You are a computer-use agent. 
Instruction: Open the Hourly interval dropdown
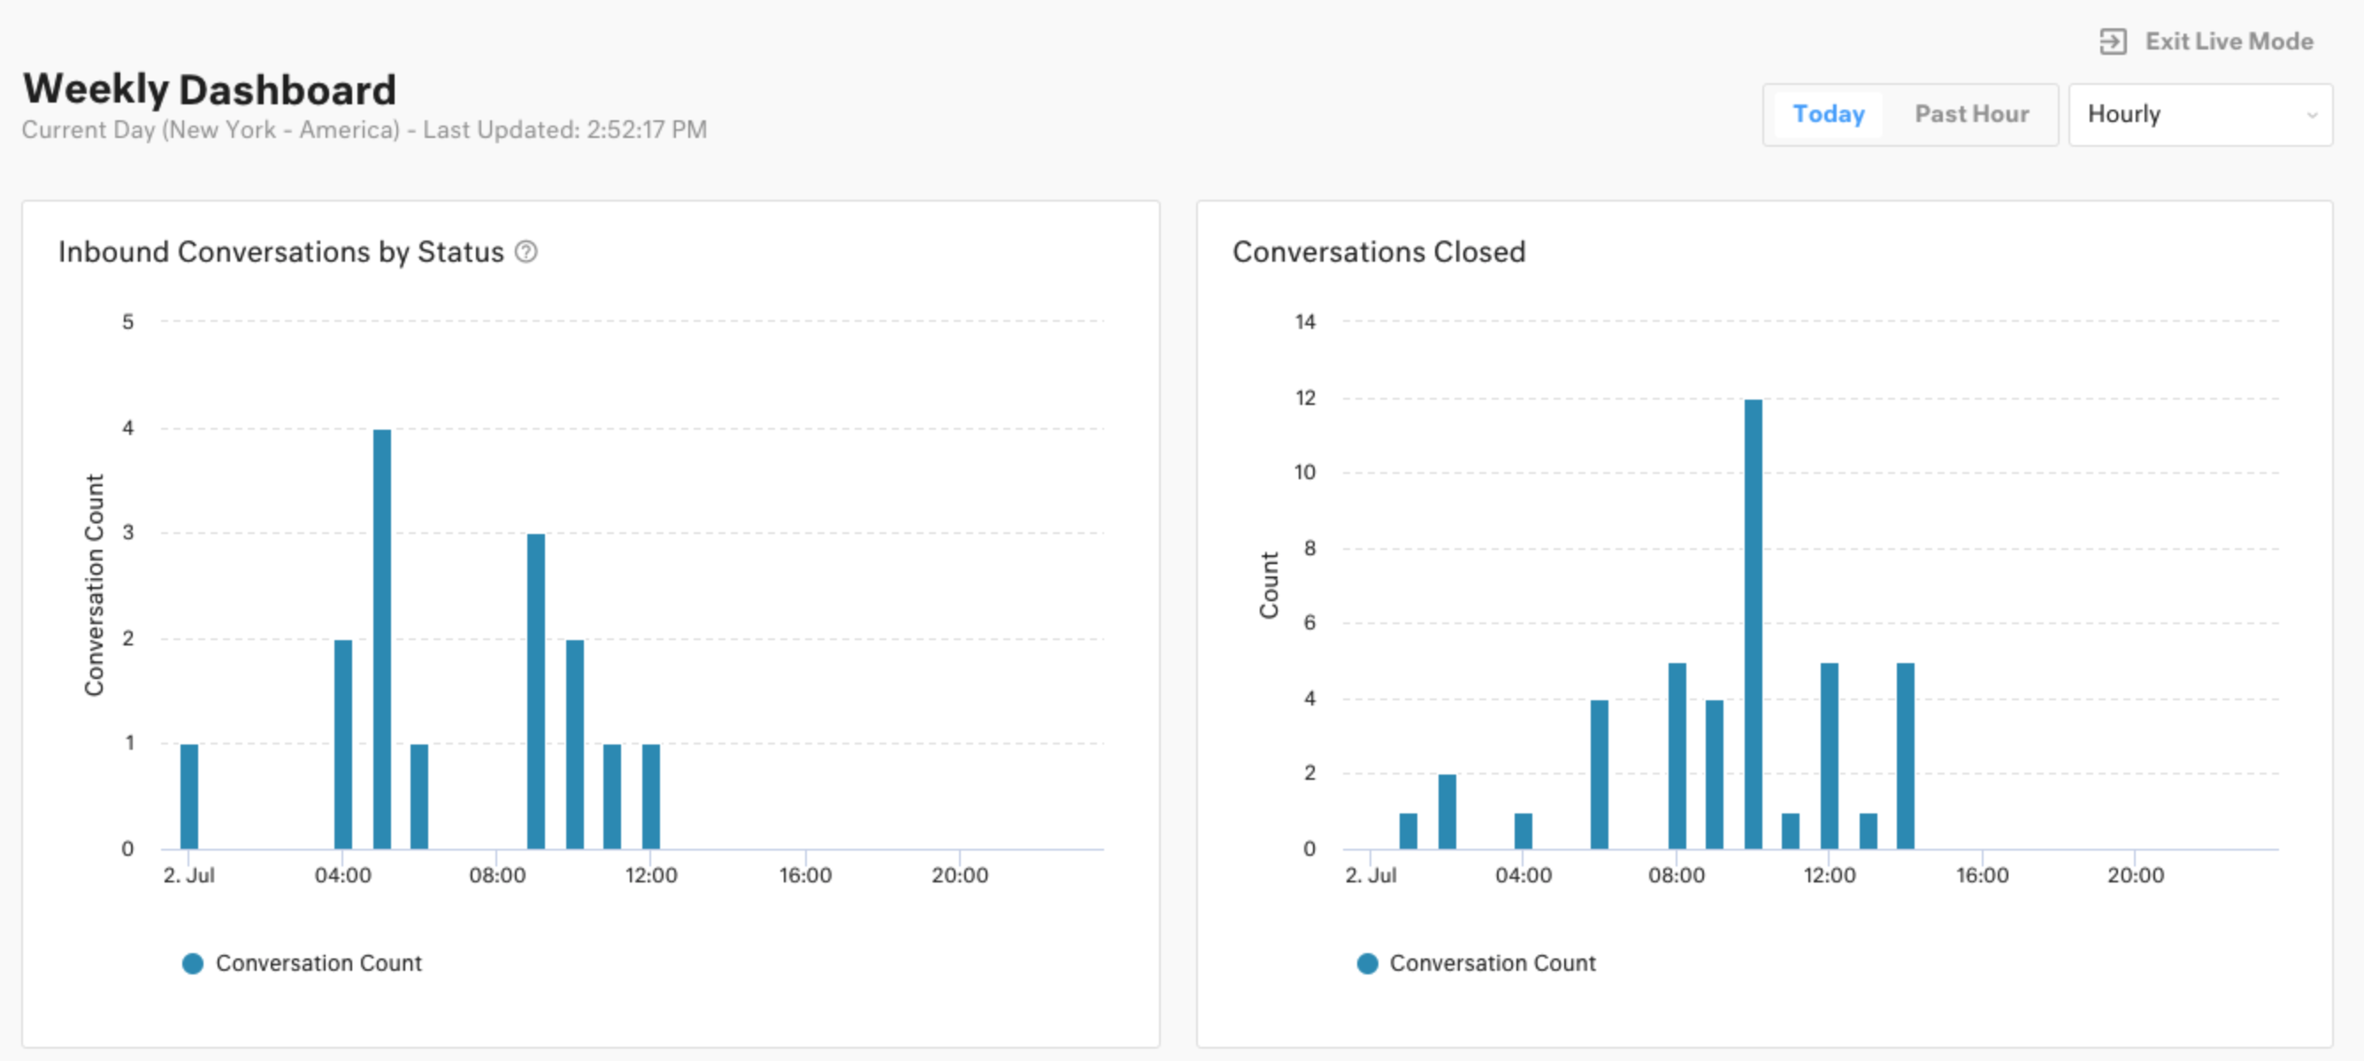[x=2199, y=115]
